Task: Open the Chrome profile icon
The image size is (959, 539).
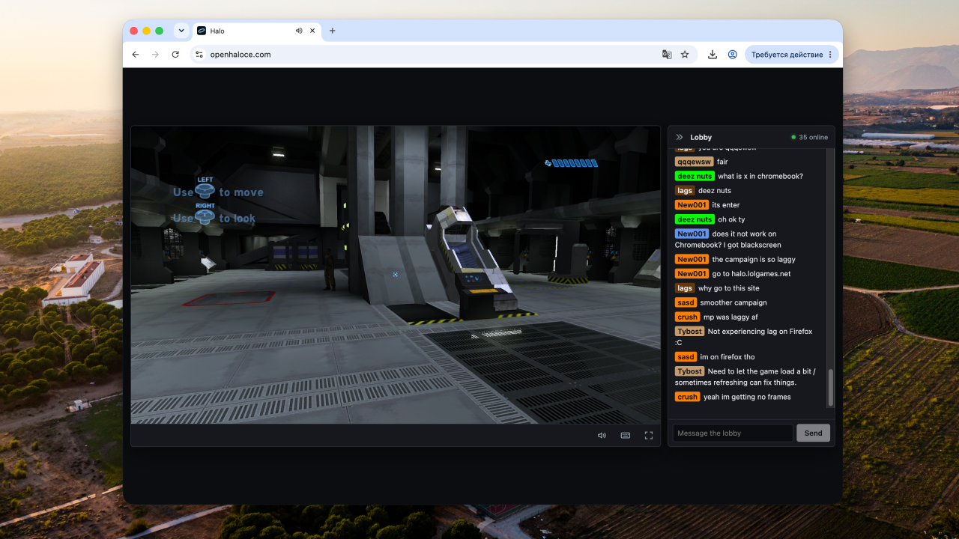Action: pos(733,55)
